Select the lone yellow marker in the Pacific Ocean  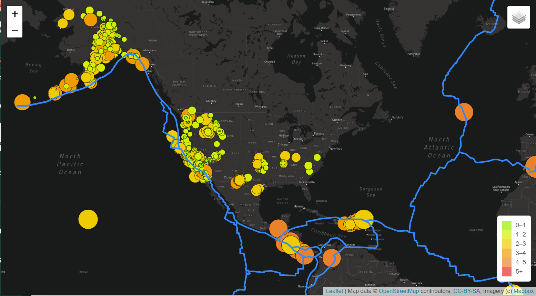88,219
